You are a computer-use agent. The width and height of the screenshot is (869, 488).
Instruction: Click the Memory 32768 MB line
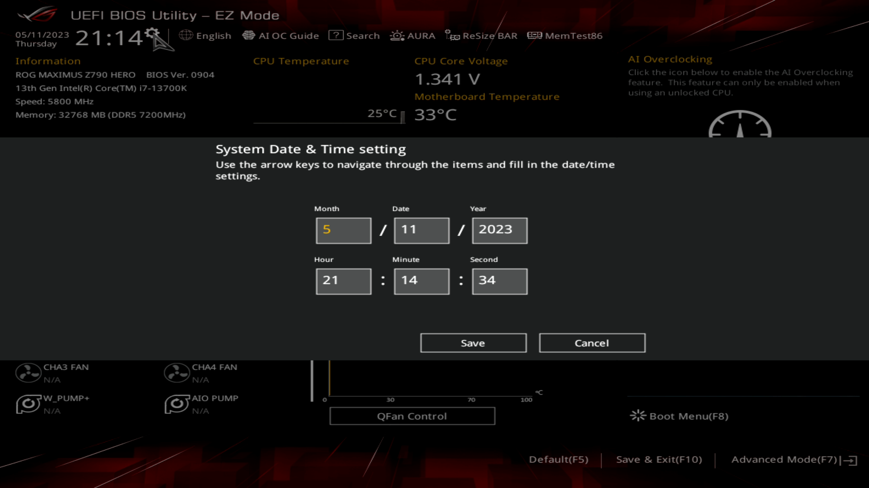(x=100, y=115)
